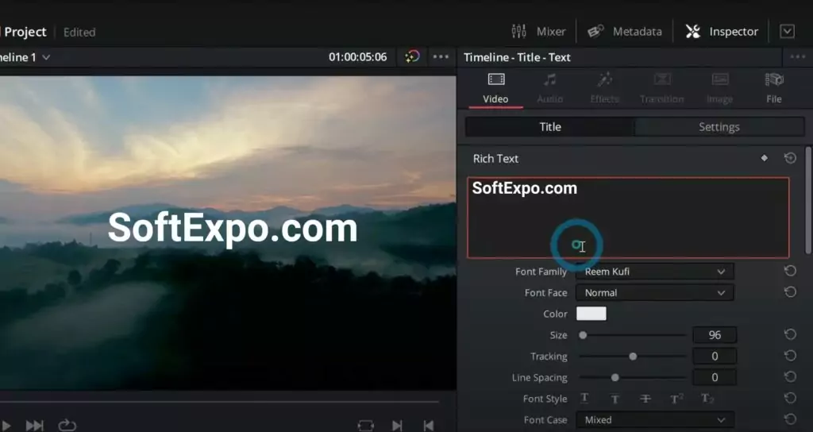
Task: Open the Font Family dropdown
Action: (x=654, y=272)
